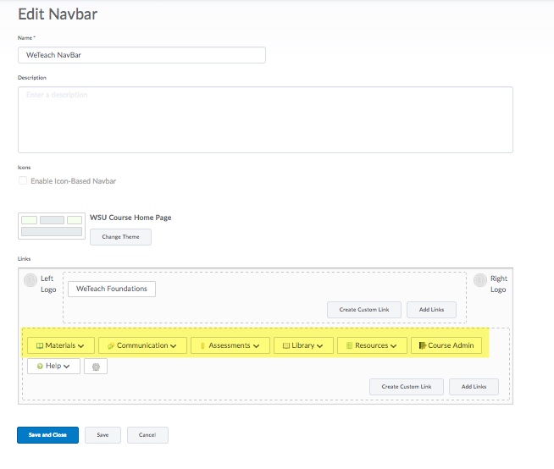Click the Communication link icon
The image size is (554, 469).
pos(111,345)
